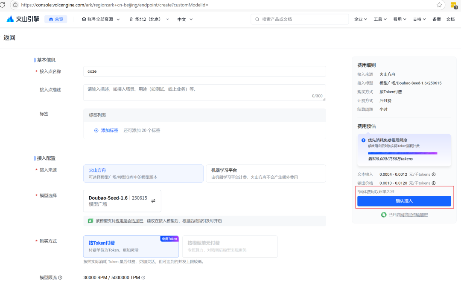Go to 总览 overview tab
461x289 pixels.
click(56, 19)
